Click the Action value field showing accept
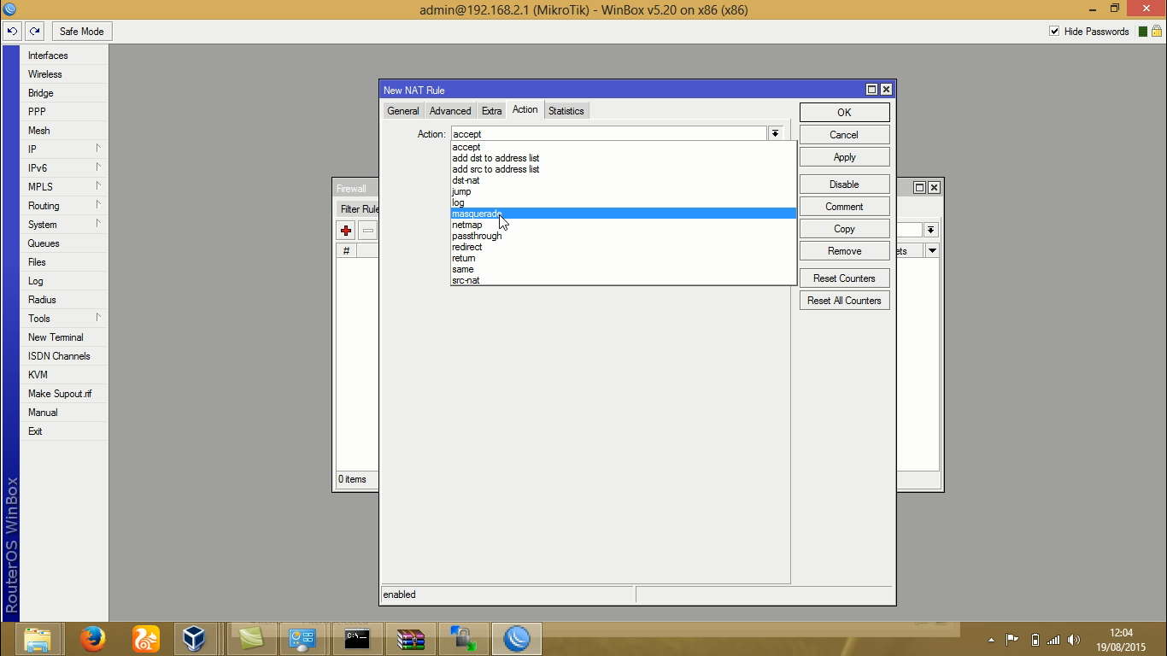 click(609, 134)
